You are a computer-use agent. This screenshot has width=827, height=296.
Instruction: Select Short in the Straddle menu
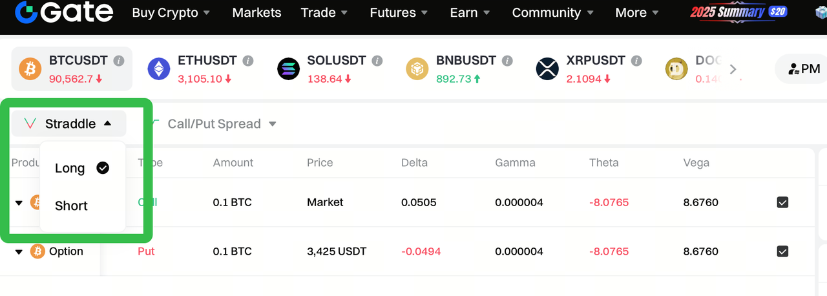71,206
